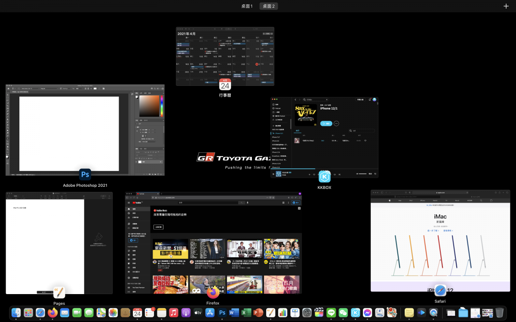Screen dimensions: 516x322
Task: Select the Firefox YouTube window
Action: click(213, 243)
